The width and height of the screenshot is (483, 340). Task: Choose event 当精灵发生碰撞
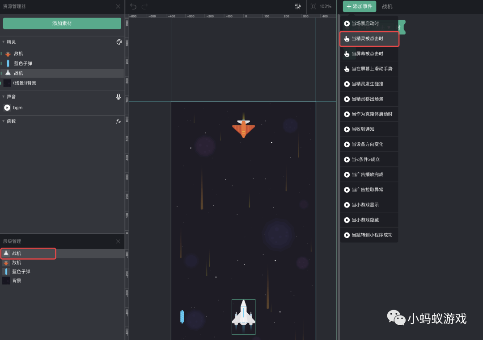pos(369,83)
